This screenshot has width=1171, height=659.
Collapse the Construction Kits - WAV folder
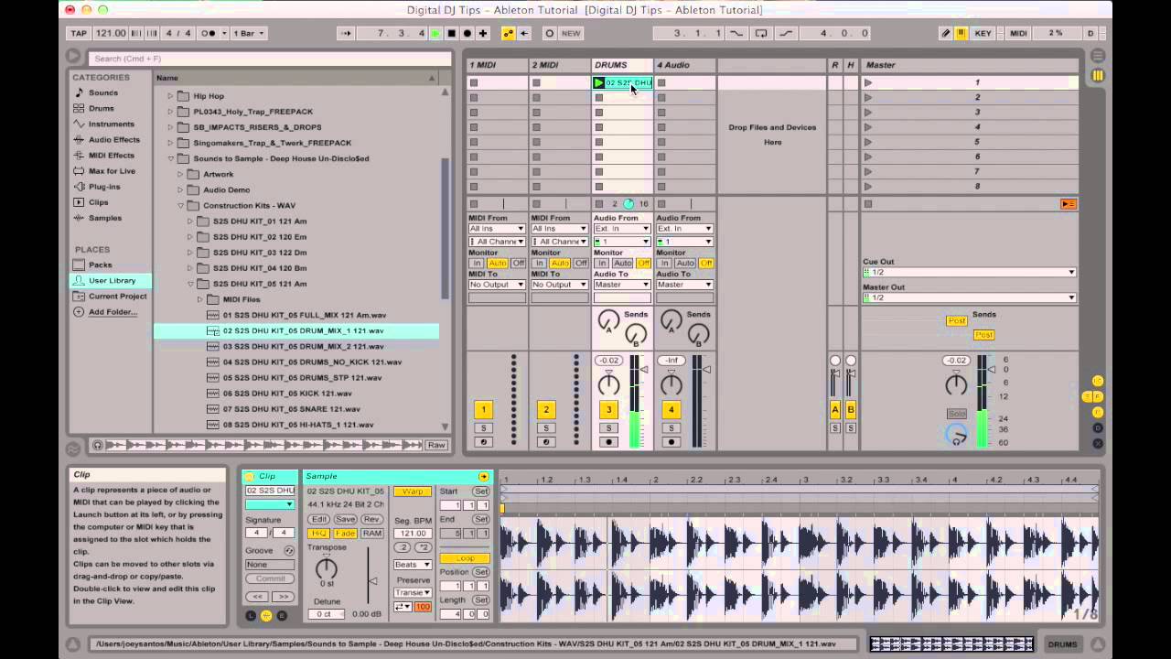(x=180, y=206)
